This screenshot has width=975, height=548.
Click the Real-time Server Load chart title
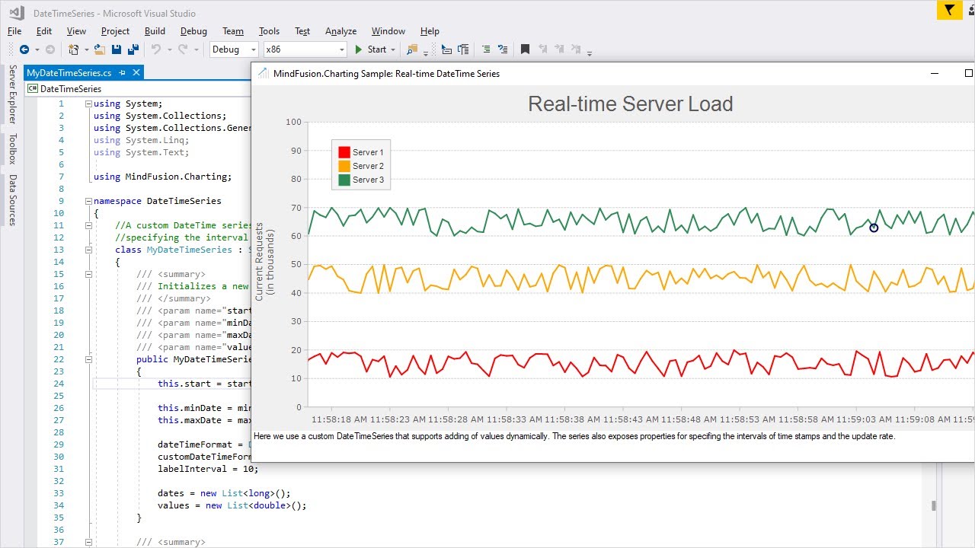(x=631, y=104)
